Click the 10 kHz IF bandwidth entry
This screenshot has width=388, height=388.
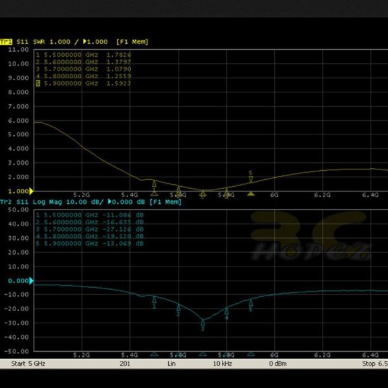tap(222, 363)
